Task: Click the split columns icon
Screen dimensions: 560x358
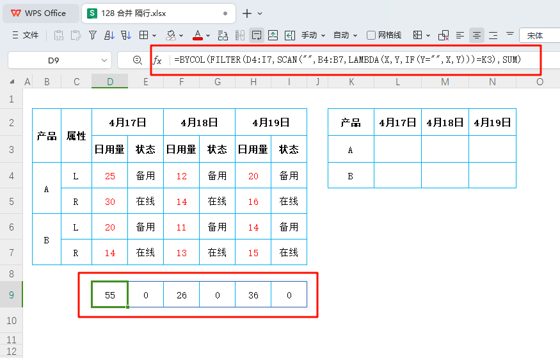Action: click(x=240, y=35)
